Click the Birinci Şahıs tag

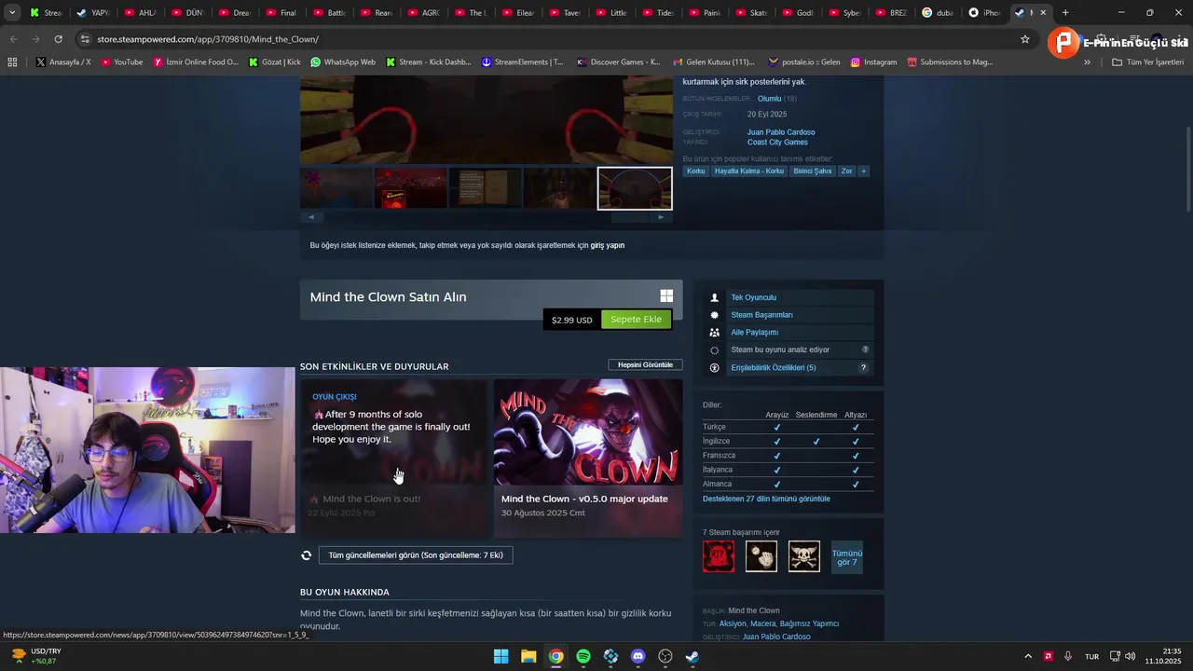tap(813, 171)
